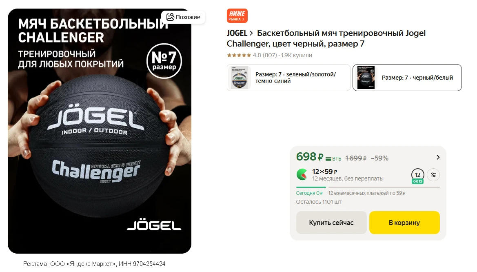Open the main basketball product image
The height and width of the screenshot is (272, 477).
tap(100, 131)
